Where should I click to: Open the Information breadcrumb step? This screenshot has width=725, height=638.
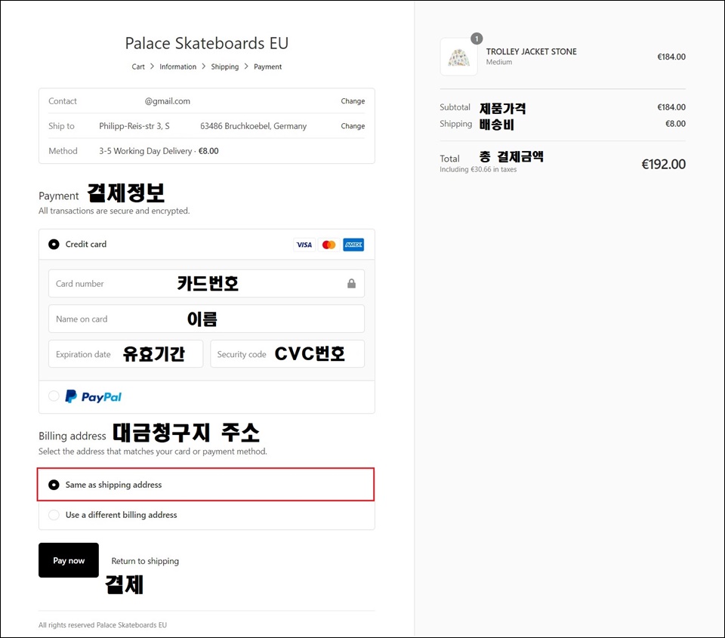coord(178,66)
